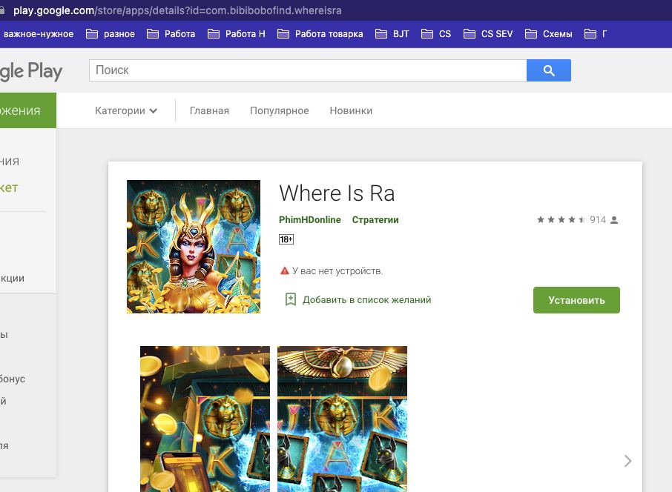Open the PhimHDonline developer link
Image resolution: width=672 pixels, height=492 pixels.
310,219
